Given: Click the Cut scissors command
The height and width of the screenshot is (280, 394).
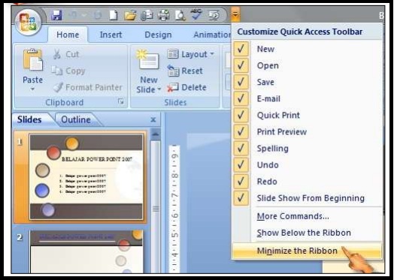Looking at the screenshot, I should 66,54.
